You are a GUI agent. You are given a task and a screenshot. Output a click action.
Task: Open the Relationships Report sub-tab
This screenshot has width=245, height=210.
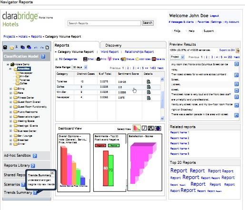click(x=139, y=52)
